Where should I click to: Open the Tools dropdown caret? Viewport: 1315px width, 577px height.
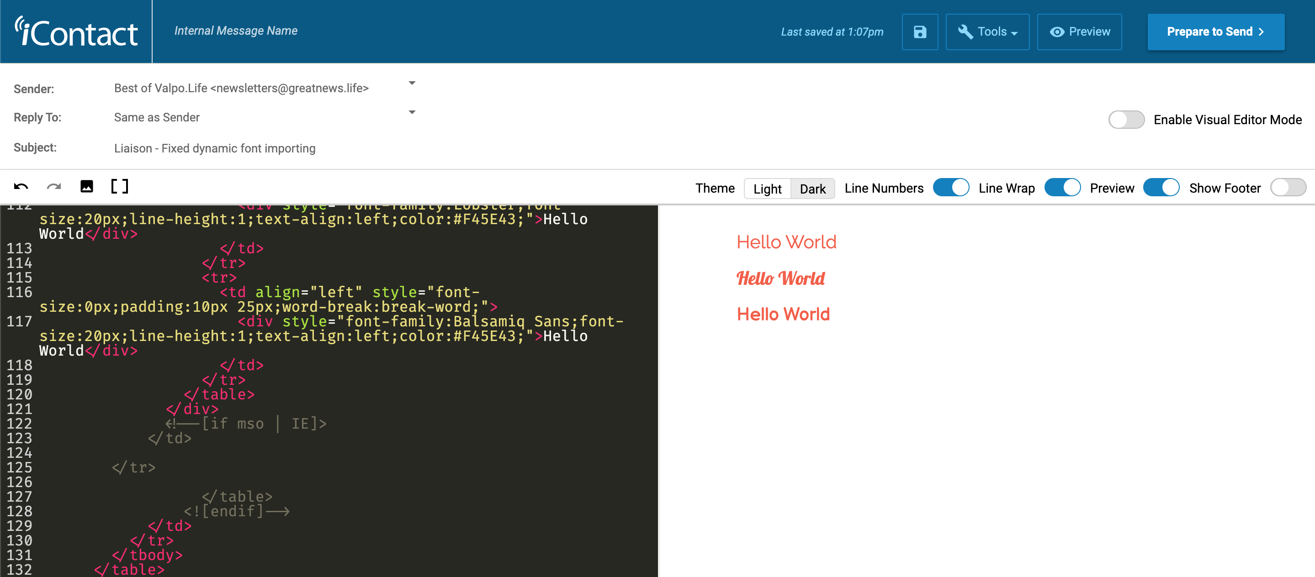(1014, 34)
